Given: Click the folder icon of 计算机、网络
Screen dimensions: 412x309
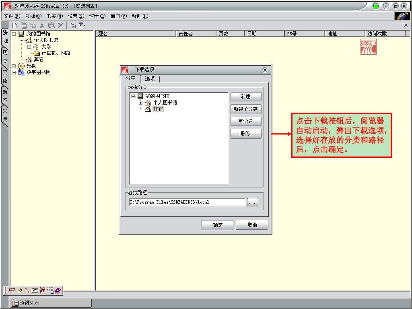Looking at the screenshot, I should [x=37, y=53].
